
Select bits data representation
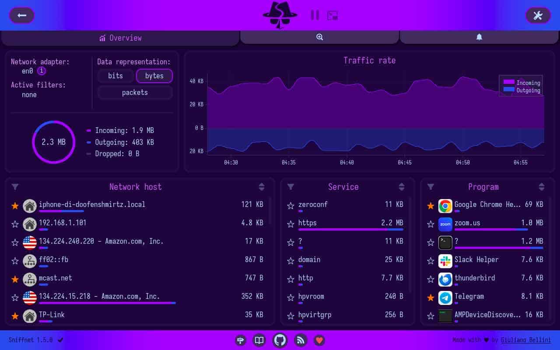pos(115,76)
